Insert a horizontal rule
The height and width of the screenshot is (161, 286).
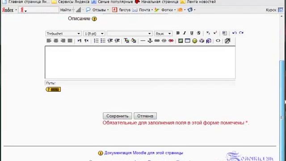[143, 41]
